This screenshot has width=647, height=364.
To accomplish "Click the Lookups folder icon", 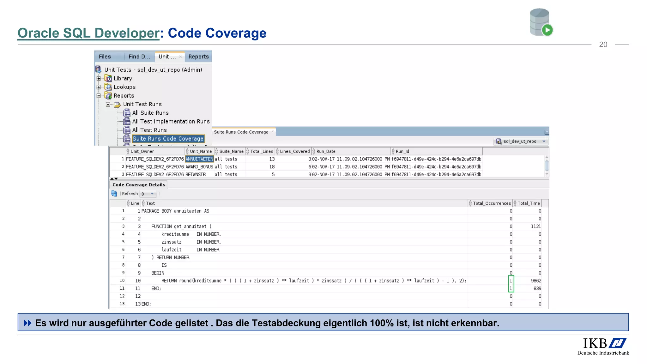I will click(108, 87).
